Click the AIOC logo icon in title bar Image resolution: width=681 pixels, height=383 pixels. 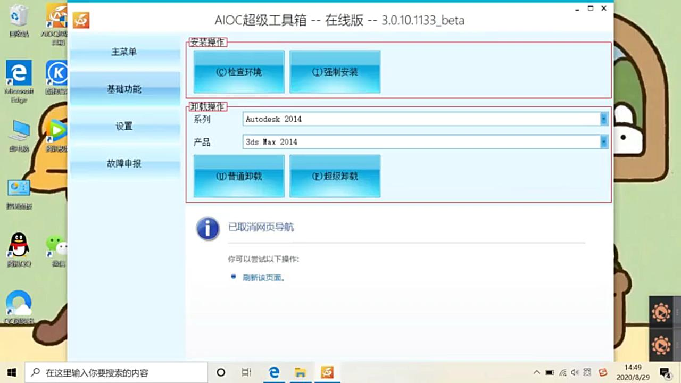81,20
